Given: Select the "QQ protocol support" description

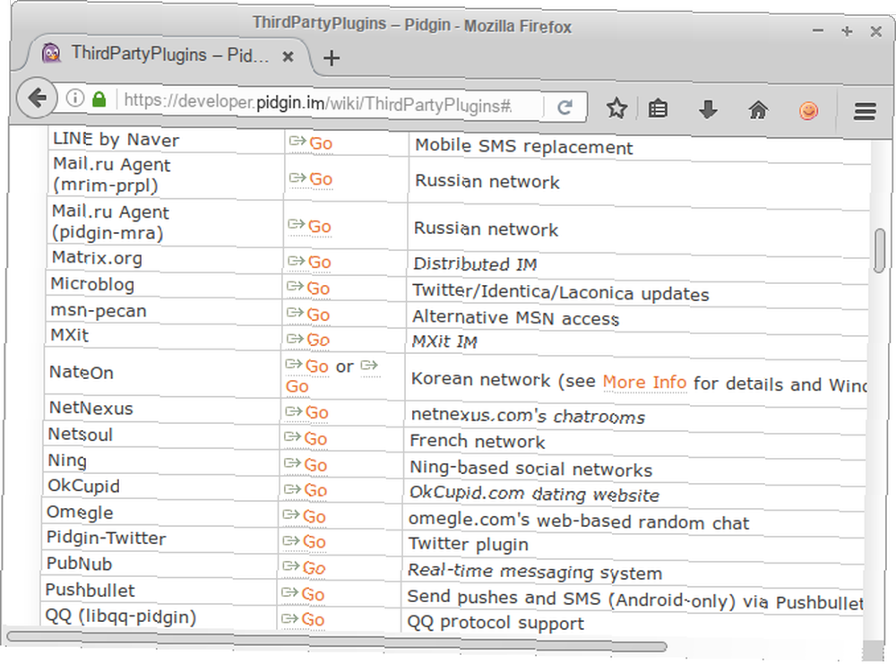Looking at the screenshot, I should coord(495,622).
